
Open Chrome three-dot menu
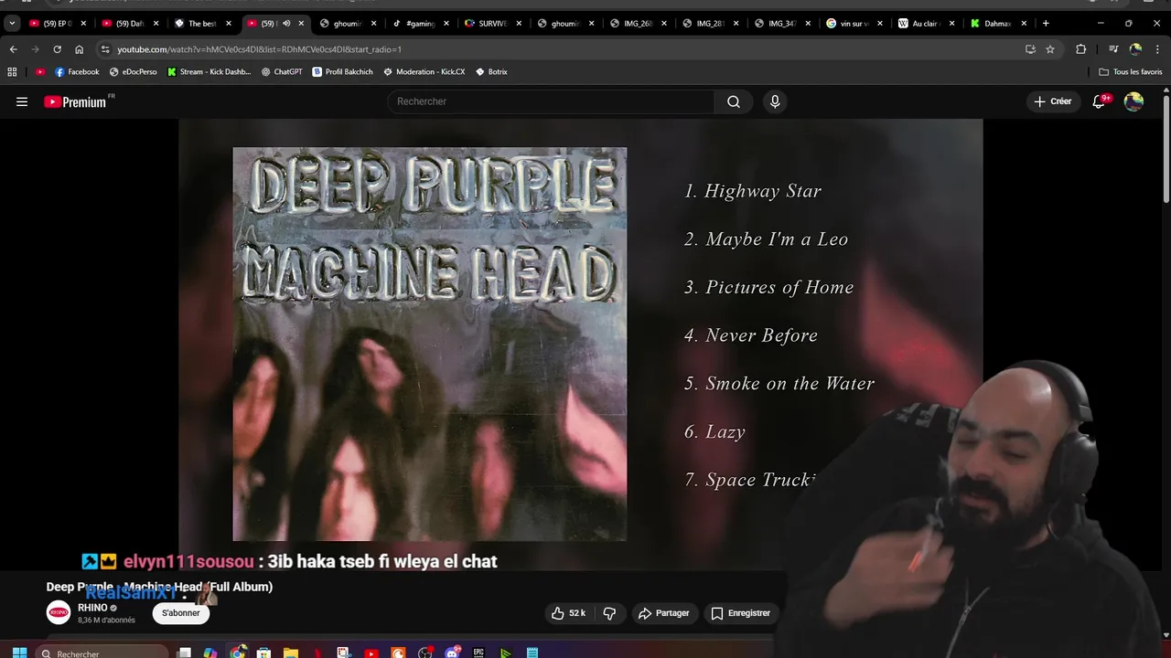1158,49
